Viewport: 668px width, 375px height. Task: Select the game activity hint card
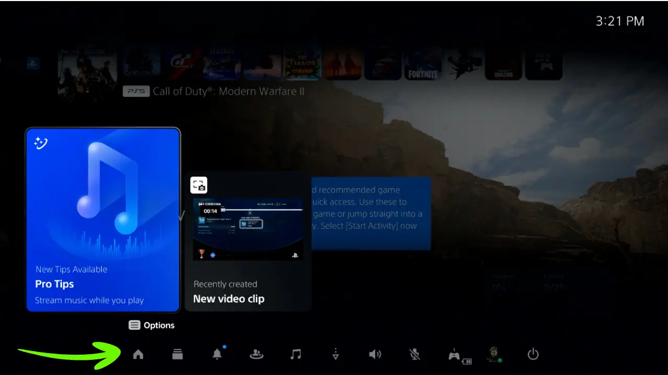tap(371, 214)
